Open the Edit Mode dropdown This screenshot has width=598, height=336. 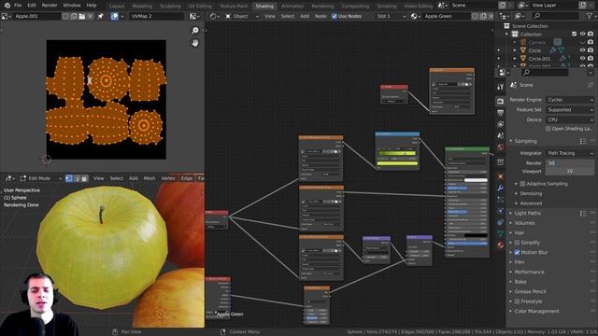(x=41, y=178)
